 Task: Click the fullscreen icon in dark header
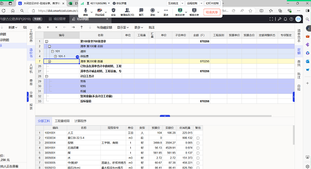pyautogui.click(x=271, y=19)
